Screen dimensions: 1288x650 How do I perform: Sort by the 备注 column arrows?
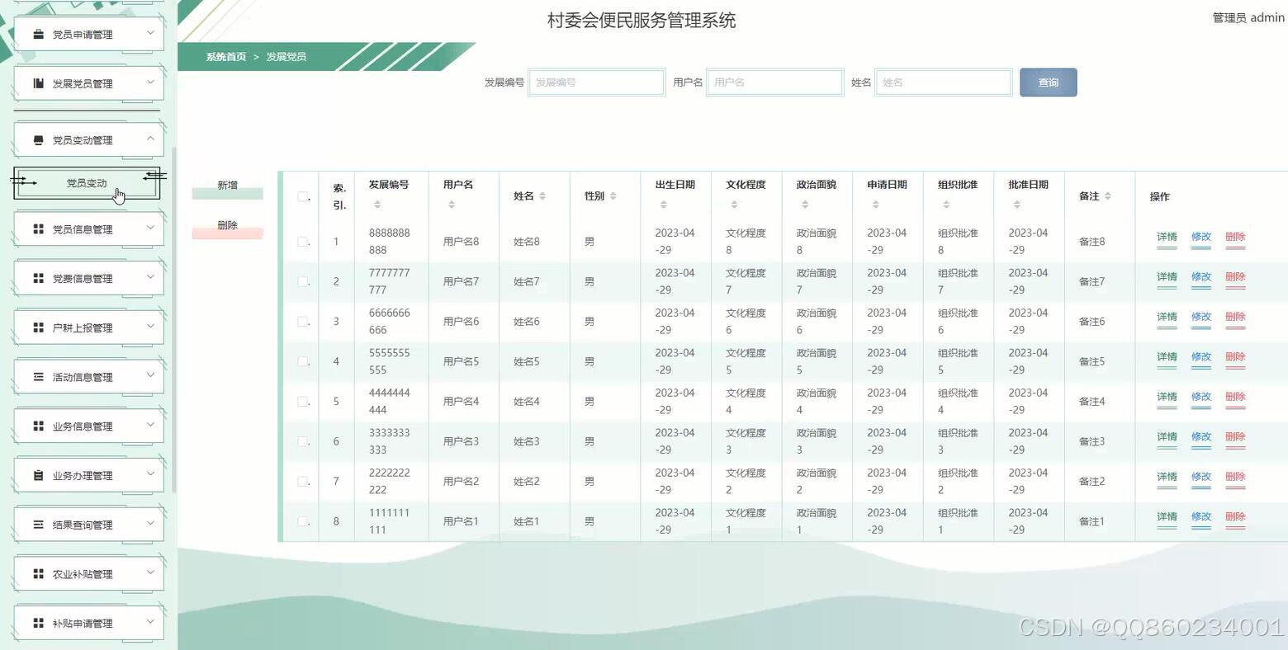[x=1108, y=196]
